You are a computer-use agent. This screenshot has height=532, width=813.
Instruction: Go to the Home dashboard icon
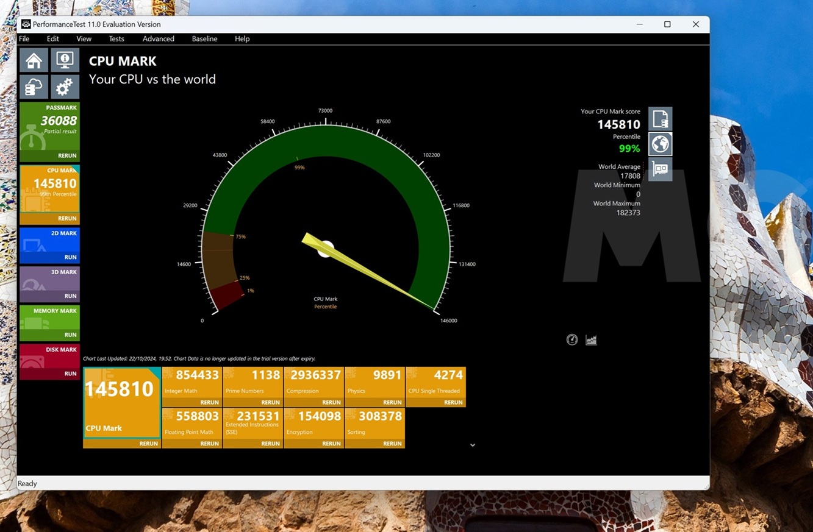click(x=34, y=60)
